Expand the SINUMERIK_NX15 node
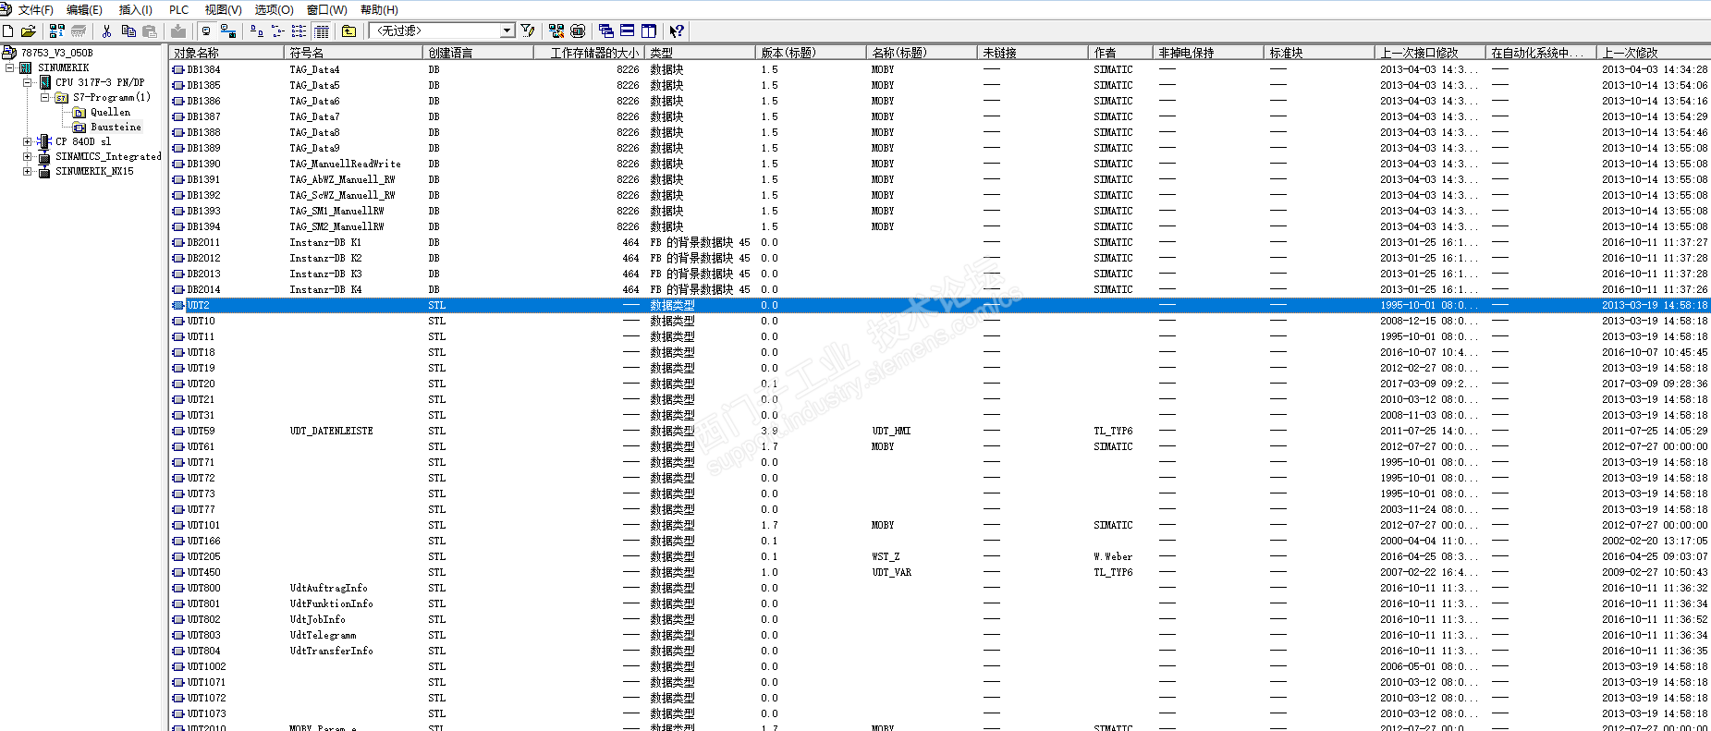This screenshot has height=731, width=1711. 27,171
